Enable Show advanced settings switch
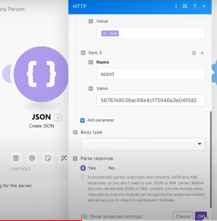 (81, 216)
